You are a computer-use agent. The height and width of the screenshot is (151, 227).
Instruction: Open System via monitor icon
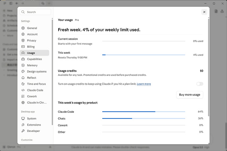[x=23, y=118]
